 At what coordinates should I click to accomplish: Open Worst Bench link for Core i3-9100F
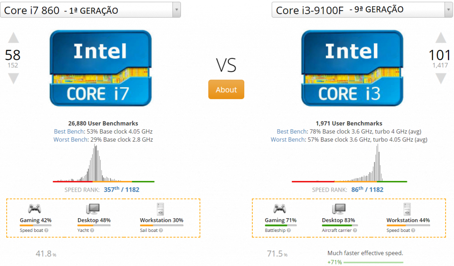click(287, 140)
